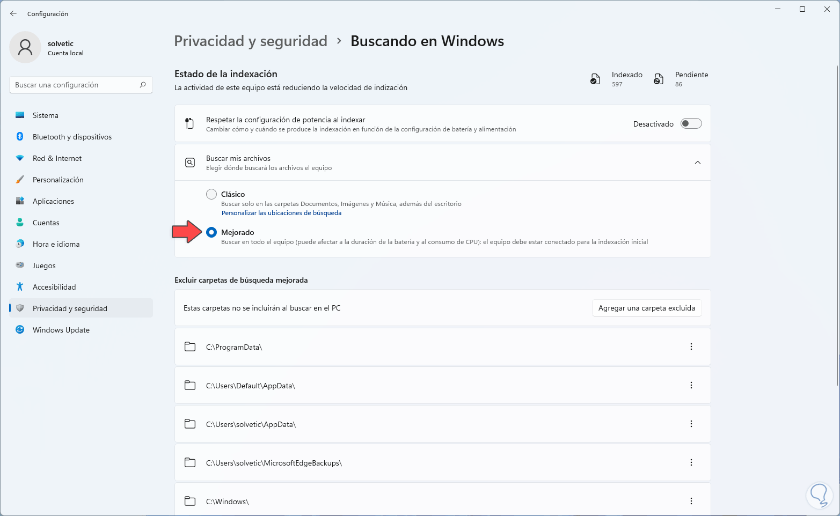Click the solvetic user avatar icon
This screenshot has width=840, height=516.
[x=25, y=47]
